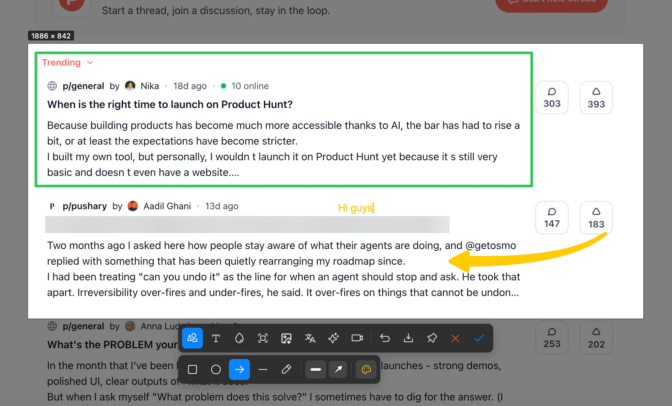Open p/general forum from Anna's post

[83, 326]
